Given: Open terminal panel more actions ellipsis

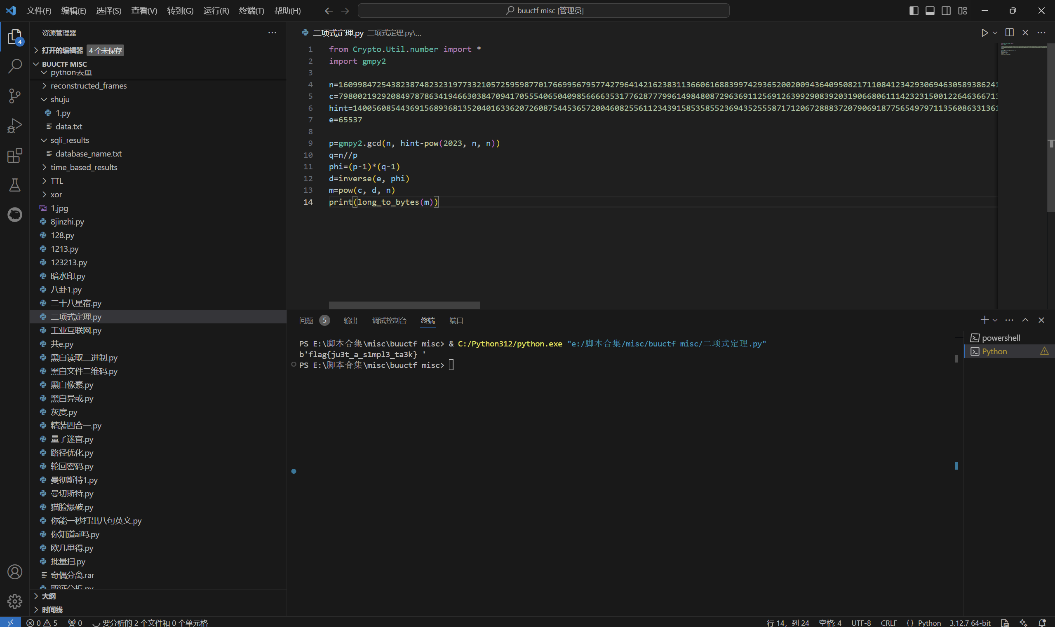Looking at the screenshot, I should [1009, 320].
